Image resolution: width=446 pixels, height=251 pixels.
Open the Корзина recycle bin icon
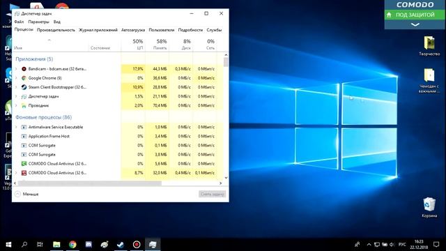[429, 208]
